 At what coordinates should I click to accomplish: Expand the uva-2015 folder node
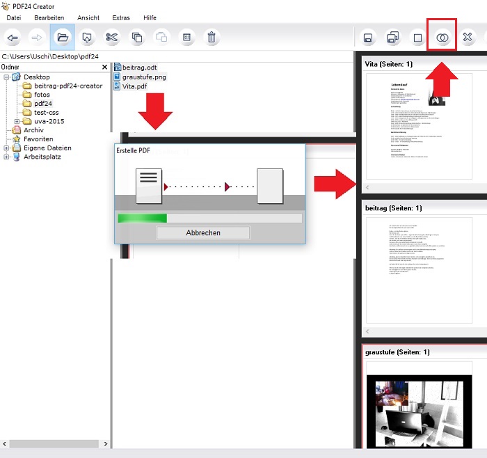click(17, 121)
